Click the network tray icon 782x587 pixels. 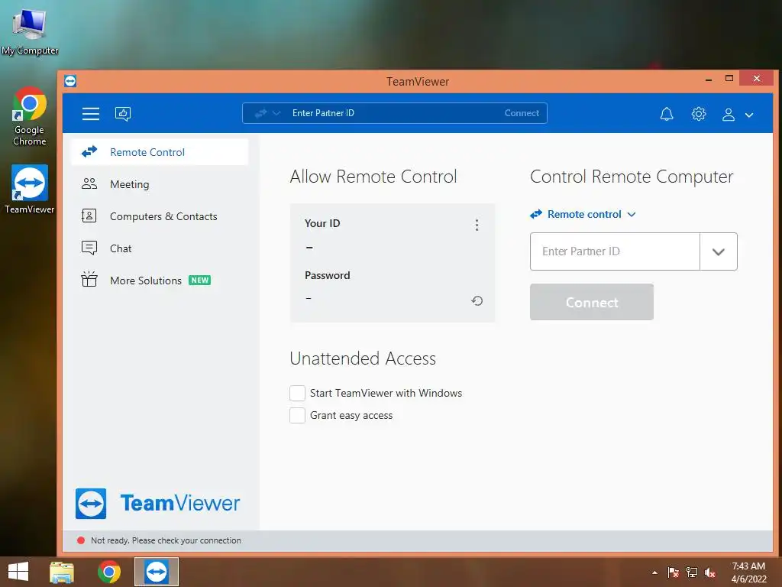[692, 572]
